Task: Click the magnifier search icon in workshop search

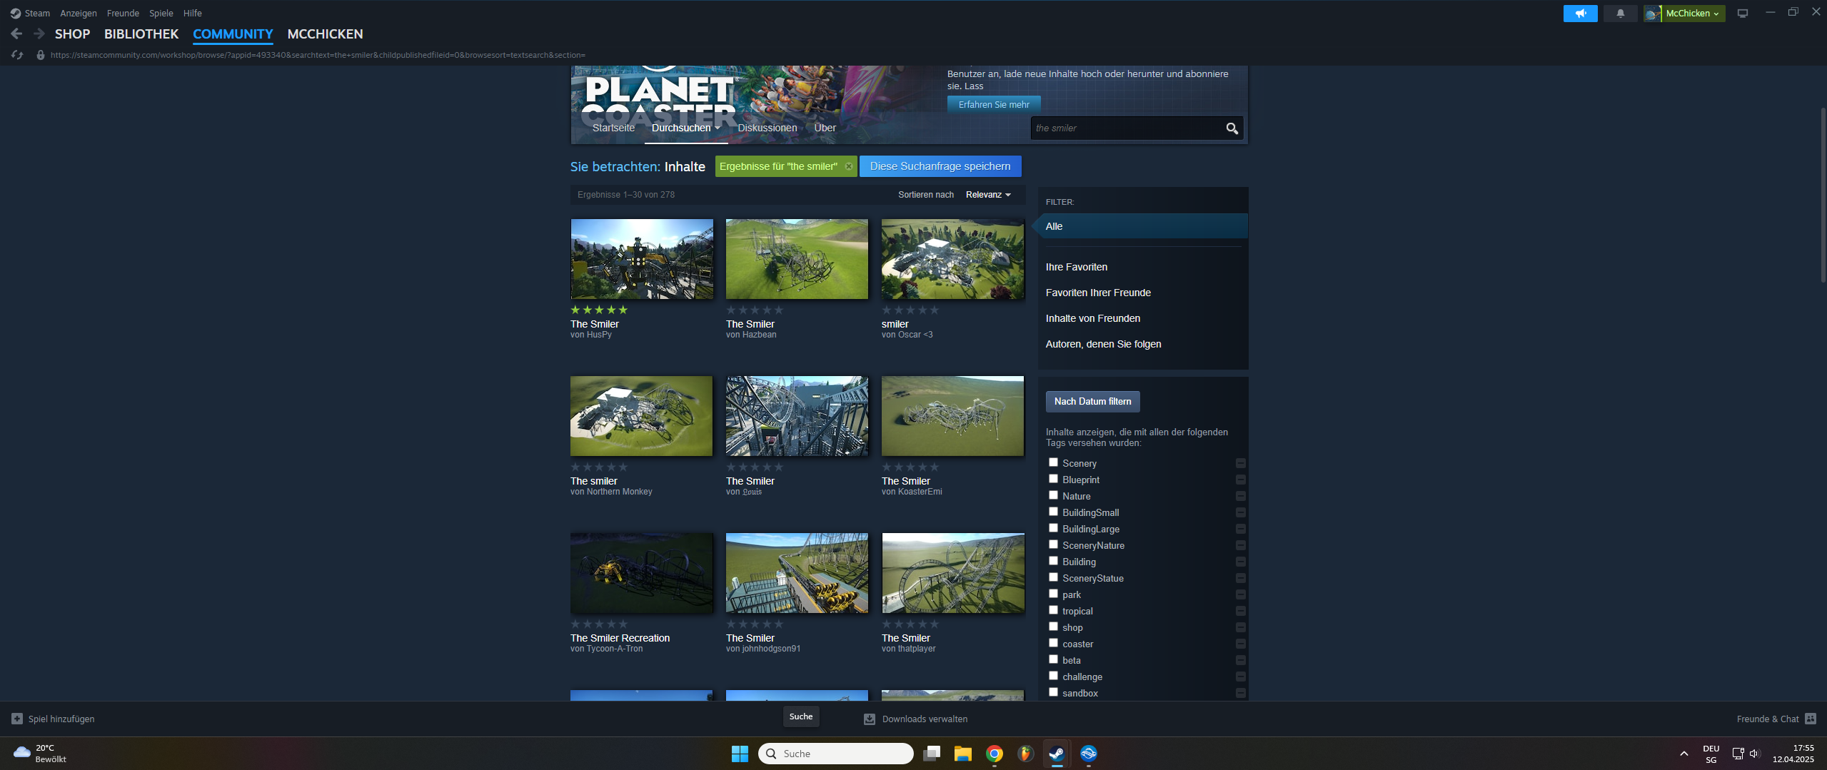Action: [x=1232, y=128]
